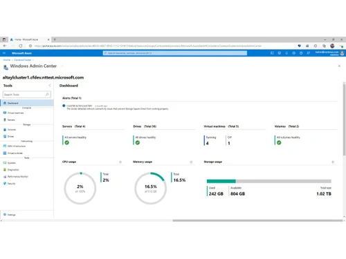Open the Azure feedback icon
Image resolution: width=346 pixels, height=259 pixels.
[309, 53]
